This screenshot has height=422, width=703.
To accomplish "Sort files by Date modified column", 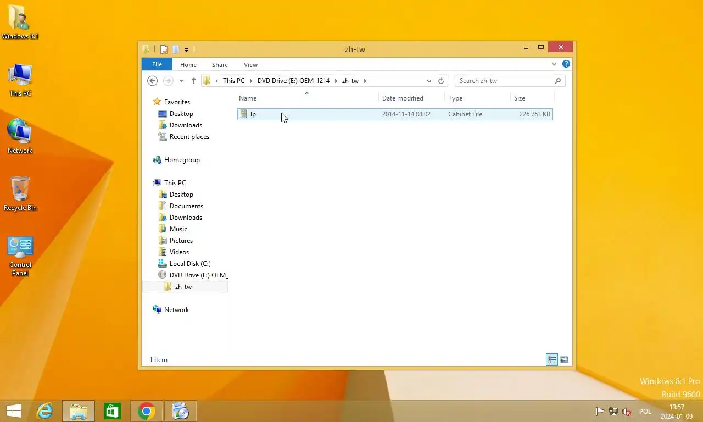I will click(x=412, y=98).
